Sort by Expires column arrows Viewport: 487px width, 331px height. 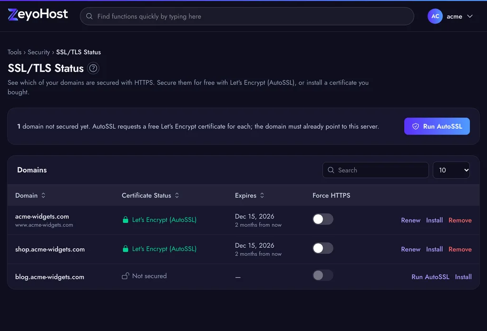262,195
